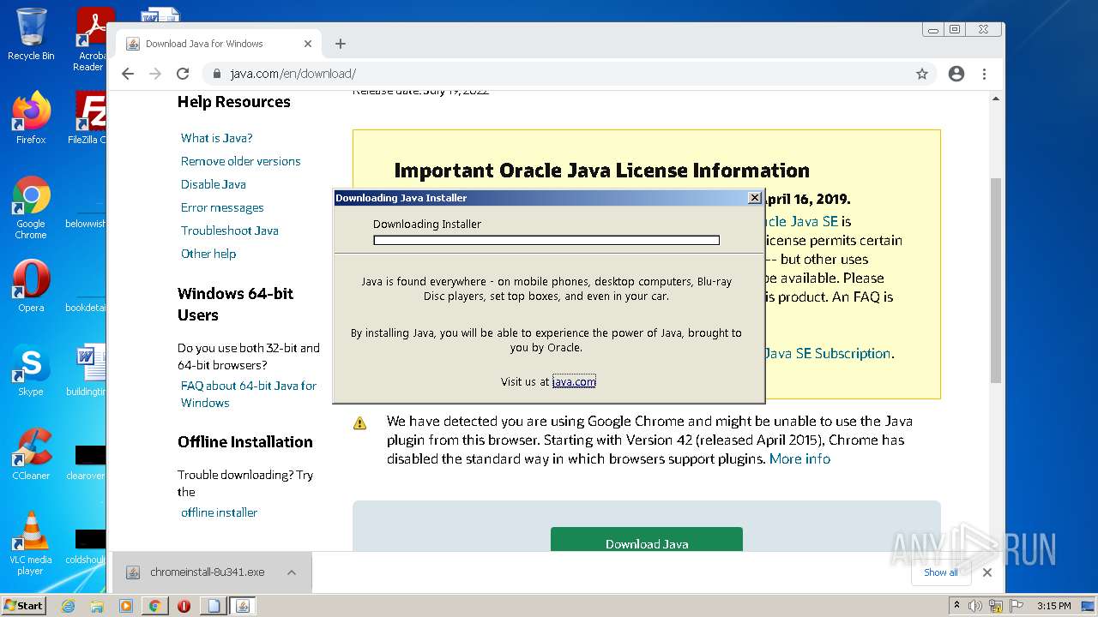The height and width of the screenshot is (617, 1098).
Task: Open the Recycle Bin desktop icon
Action: (31, 34)
